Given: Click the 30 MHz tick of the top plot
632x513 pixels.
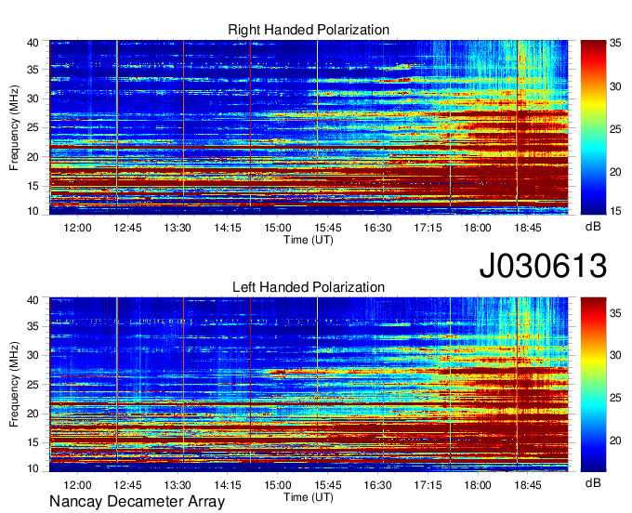Looking at the screenshot, I should 33,99.
